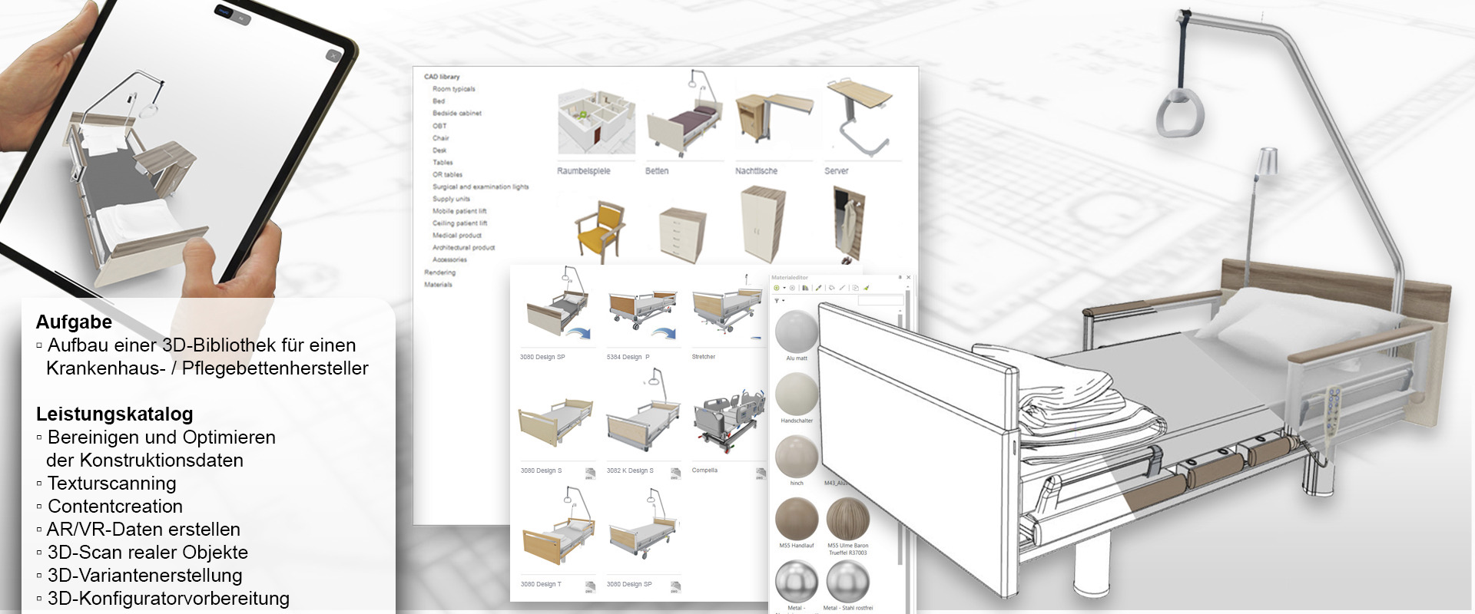Open the Nachttische category link
Viewport: 1475px width, 614px height.
[x=756, y=171]
